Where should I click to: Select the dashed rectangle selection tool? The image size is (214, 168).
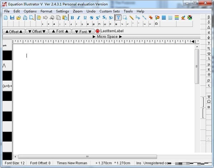[x=125, y=18]
